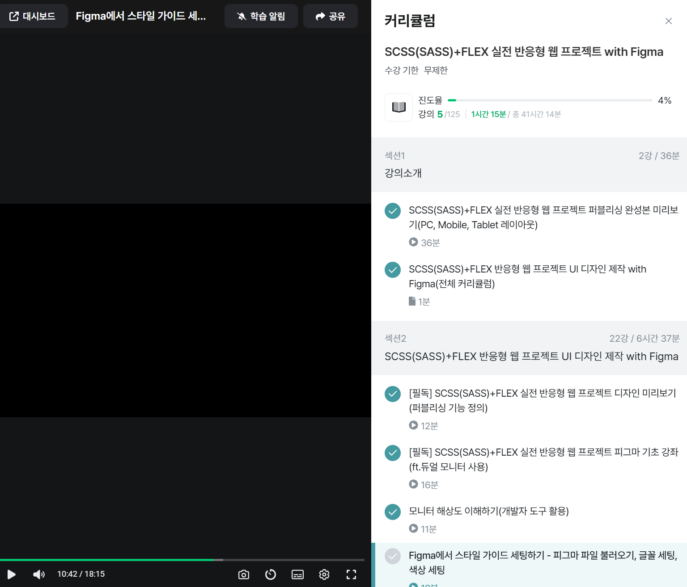
Task: Open the 대시보드 dashboard button
Action: pos(33,16)
